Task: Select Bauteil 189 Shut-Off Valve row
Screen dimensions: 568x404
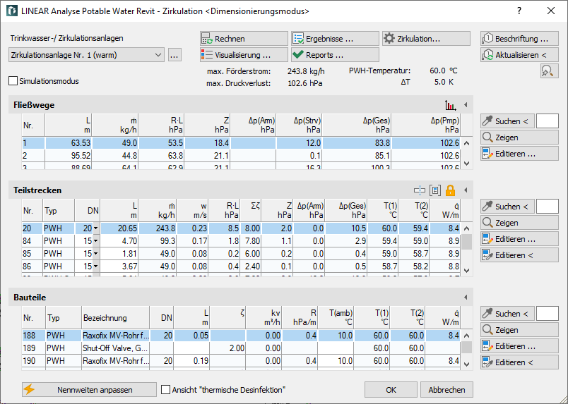Action: pos(241,348)
